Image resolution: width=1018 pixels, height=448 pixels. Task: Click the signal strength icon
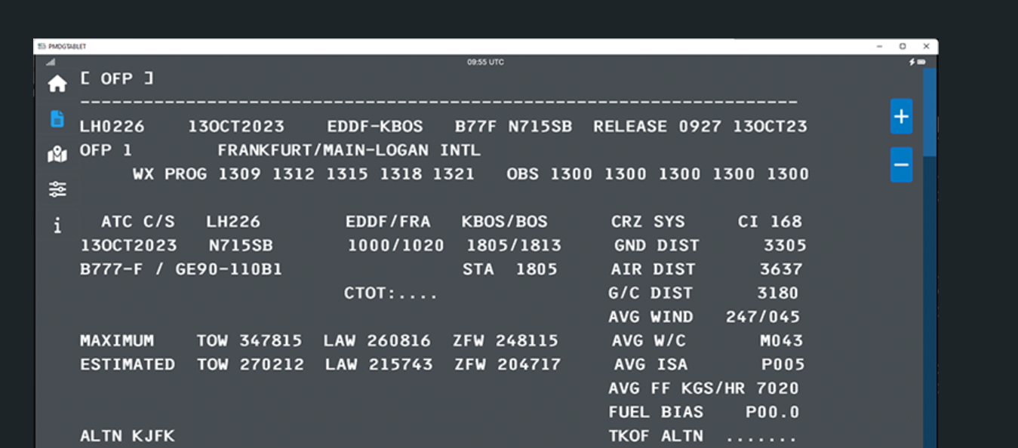[x=51, y=62]
